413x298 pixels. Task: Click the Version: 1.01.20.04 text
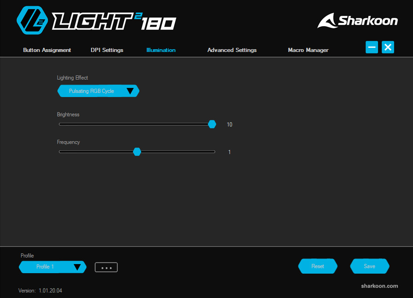40,291
